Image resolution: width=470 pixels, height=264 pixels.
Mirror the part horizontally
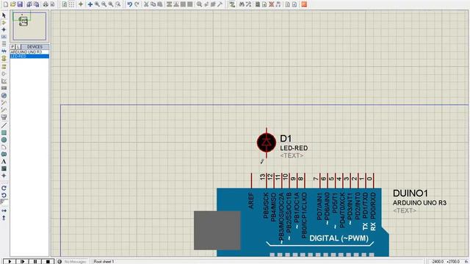pyautogui.click(x=4, y=210)
